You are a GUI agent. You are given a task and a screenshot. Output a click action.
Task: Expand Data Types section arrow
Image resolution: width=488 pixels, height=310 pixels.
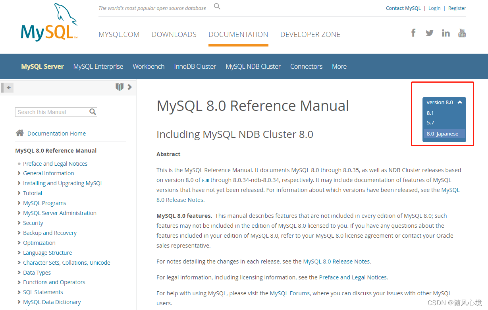click(19, 272)
